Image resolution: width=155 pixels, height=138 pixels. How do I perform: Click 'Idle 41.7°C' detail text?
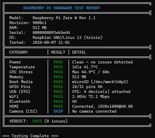coord(85,67)
